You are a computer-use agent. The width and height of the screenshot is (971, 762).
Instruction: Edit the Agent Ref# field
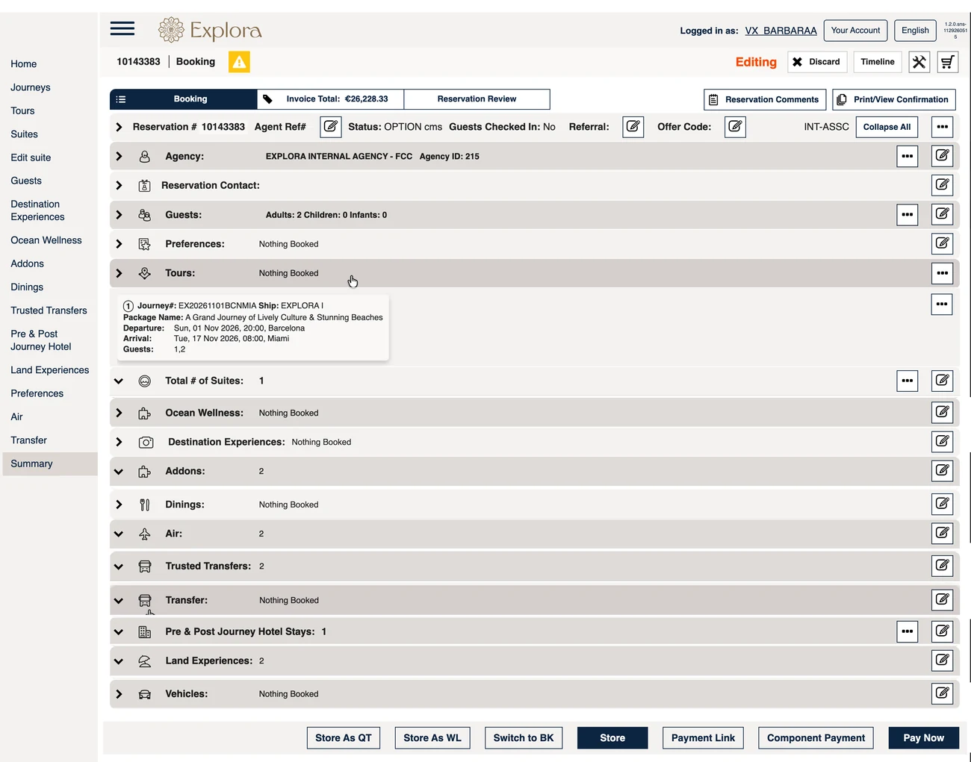330,127
